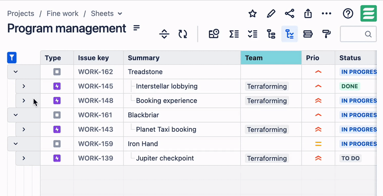383x196 pixels.
Task: Click the DONE status badge
Action: pyautogui.click(x=349, y=86)
